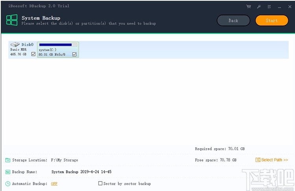Click the Required space 70.01 GB value

pyautogui.click(x=236, y=149)
